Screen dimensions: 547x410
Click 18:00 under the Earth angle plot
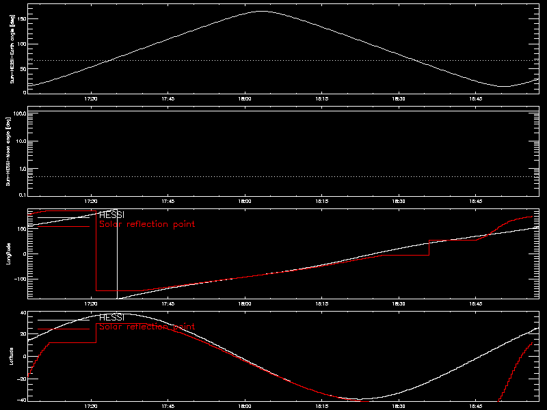[245, 99]
